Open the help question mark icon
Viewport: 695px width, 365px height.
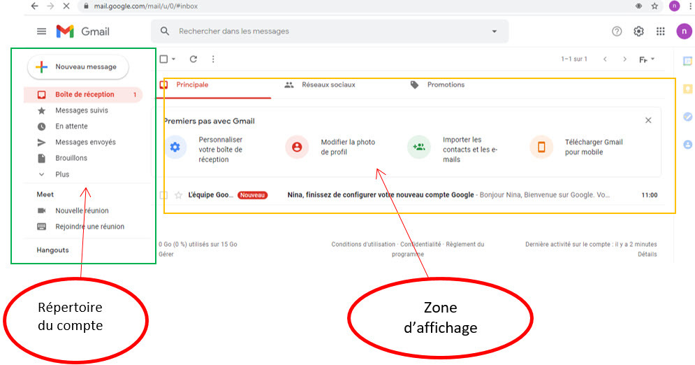click(617, 31)
